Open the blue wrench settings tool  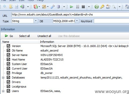[x=53, y=7]
